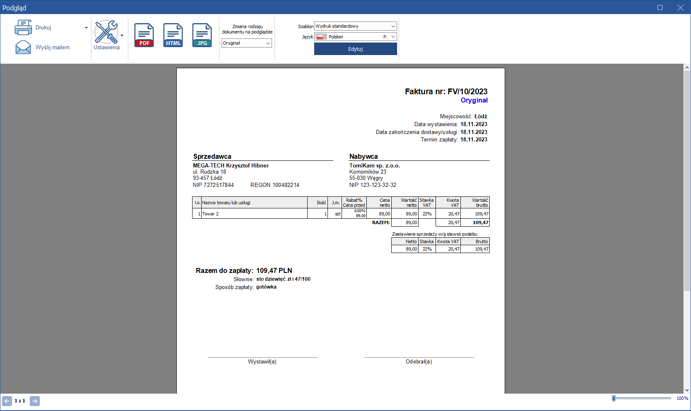Viewport: 691px width, 411px height.
Task: Expand the Ustawienia dropdown arrow
Action: click(x=122, y=36)
